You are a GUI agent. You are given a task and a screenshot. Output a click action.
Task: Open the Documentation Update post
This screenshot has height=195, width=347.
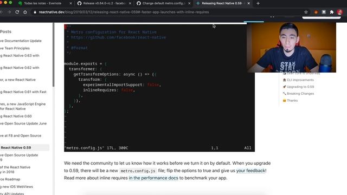pos(21,41)
